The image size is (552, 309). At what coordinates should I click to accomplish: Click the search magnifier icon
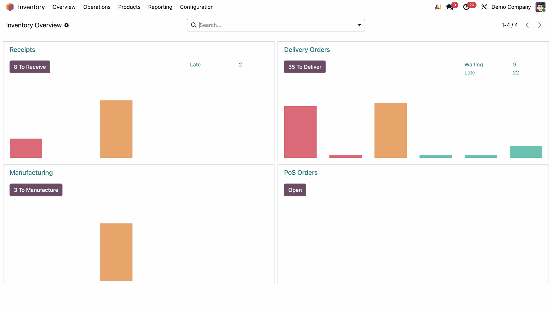pyautogui.click(x=194, y=25)
